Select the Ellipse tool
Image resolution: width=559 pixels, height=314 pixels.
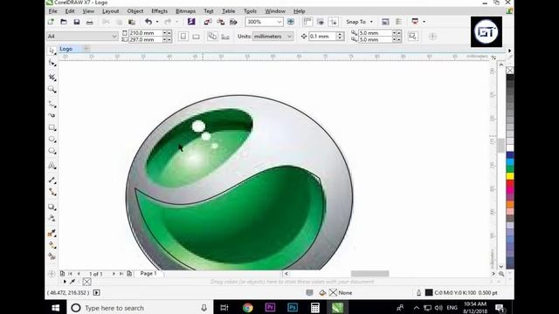pos(52,140)
